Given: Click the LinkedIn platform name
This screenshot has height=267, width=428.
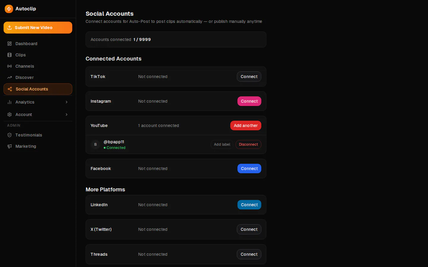Looking at the screenshot, I should click(x=99, y=205).
